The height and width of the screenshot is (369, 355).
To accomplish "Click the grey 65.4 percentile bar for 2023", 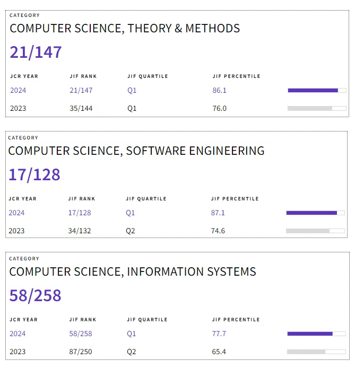I will coord(316,352).
